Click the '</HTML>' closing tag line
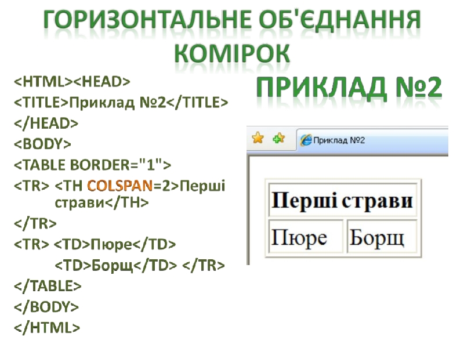Viewport: 464px width, 348px height. click(x=47, y=328)
